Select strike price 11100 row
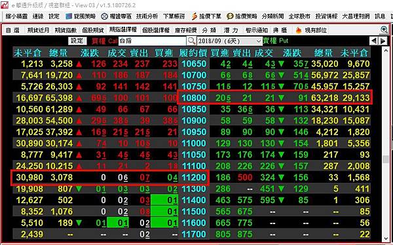Viewport: 393px width, 245px height. point(191,166)
